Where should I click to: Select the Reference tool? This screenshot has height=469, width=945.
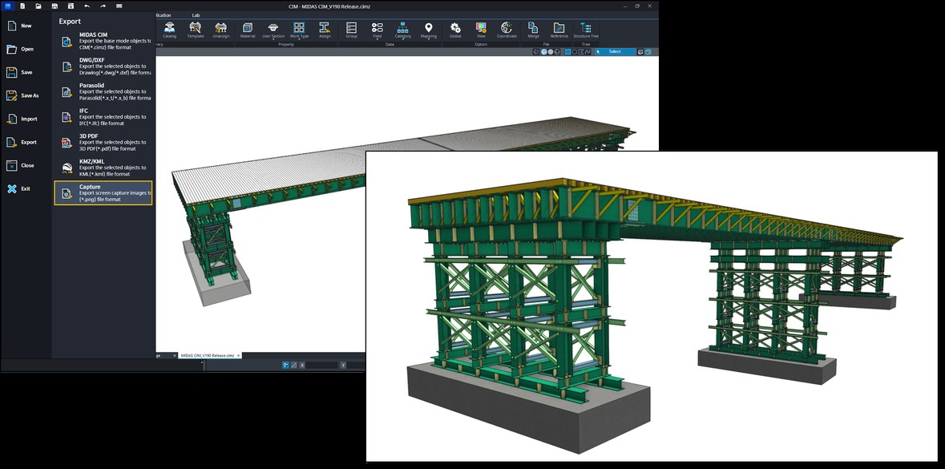tap(558, 30)
